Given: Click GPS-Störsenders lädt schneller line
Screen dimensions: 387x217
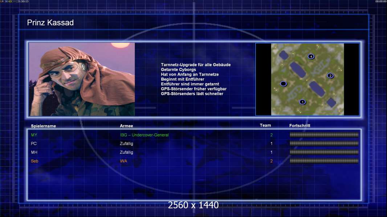Looking at the screenshot, I should click(x=192, y=94).
